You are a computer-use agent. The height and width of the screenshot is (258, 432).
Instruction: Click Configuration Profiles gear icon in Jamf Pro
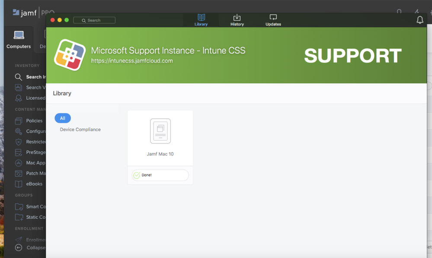click(x=19, y=131)
